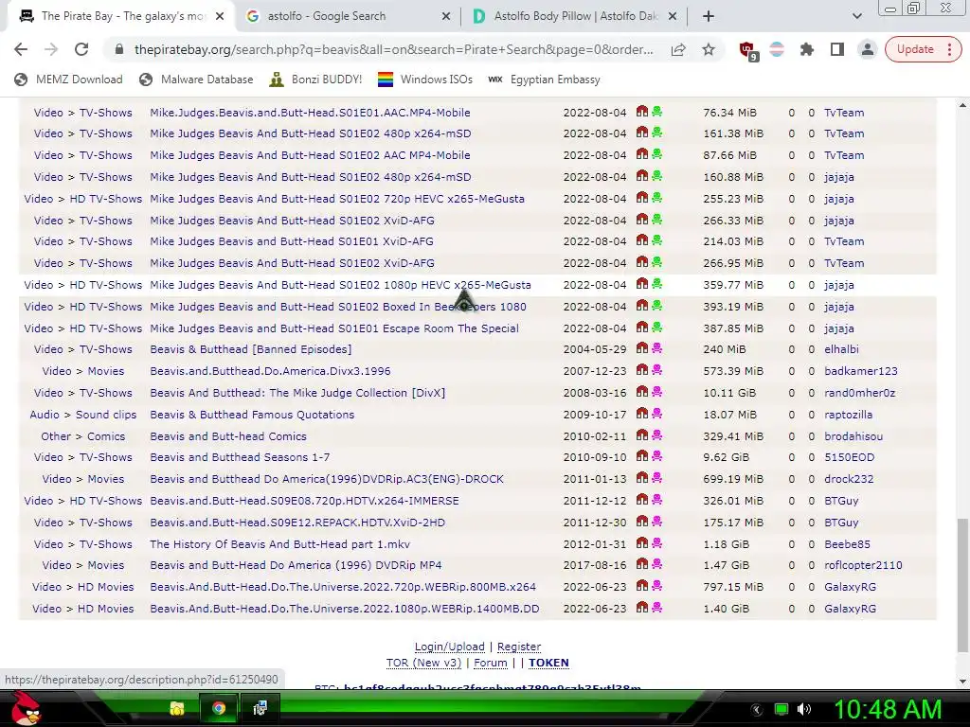This screenshot has width=970, height=727.
Task: Click the Register link
Action: (519, 647)
